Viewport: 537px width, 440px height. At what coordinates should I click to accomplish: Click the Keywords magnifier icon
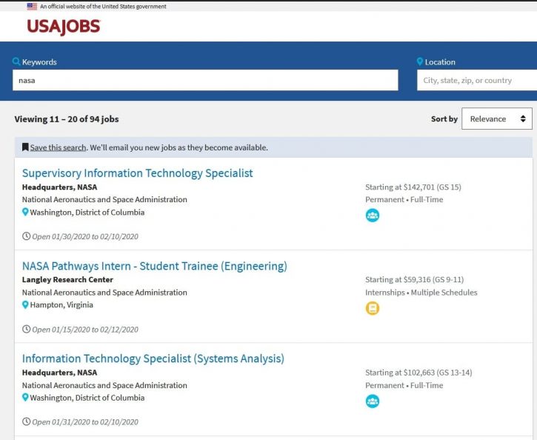coord(16,62)
